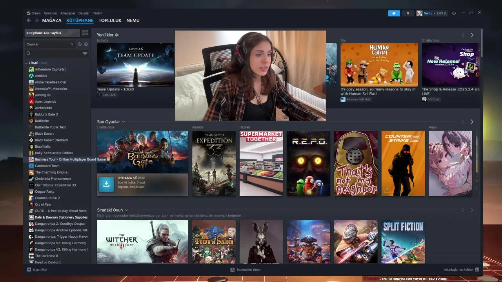Open the notifications bell
The height and width of the screenshot is (282, 502).
click(x=408, y=13)
